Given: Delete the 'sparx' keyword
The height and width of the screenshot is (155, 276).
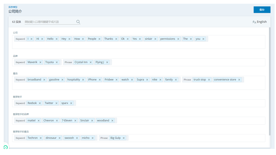Looking at the screenshot, I should coord(71,103).
